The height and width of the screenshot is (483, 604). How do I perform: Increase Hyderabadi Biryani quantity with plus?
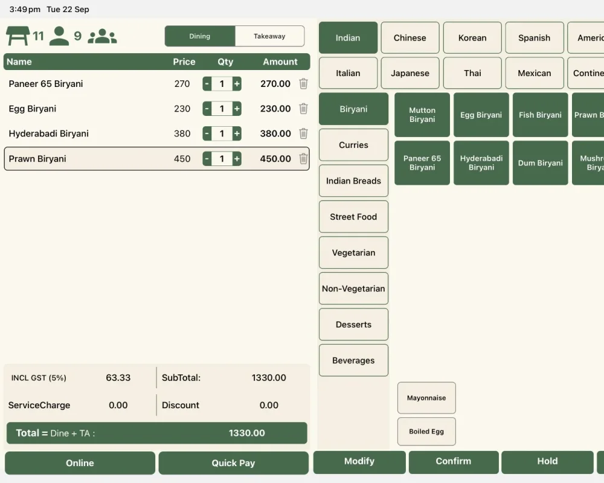[237, 133]
